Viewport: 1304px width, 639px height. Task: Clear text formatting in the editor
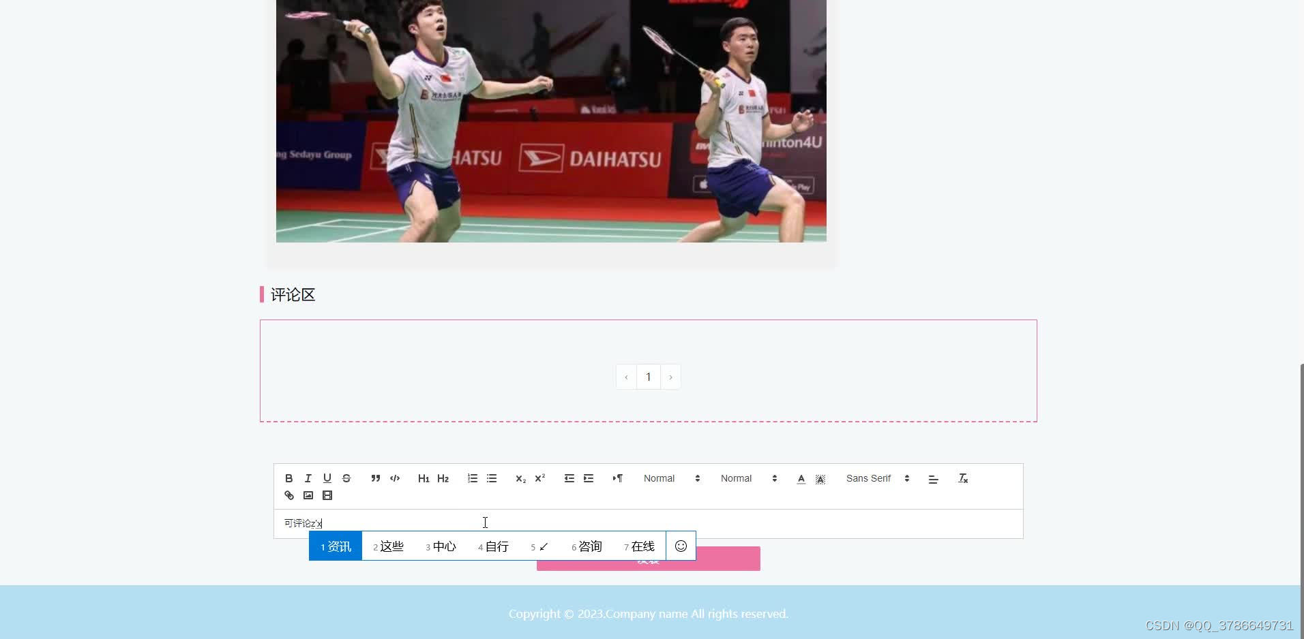tap(963, 478)
